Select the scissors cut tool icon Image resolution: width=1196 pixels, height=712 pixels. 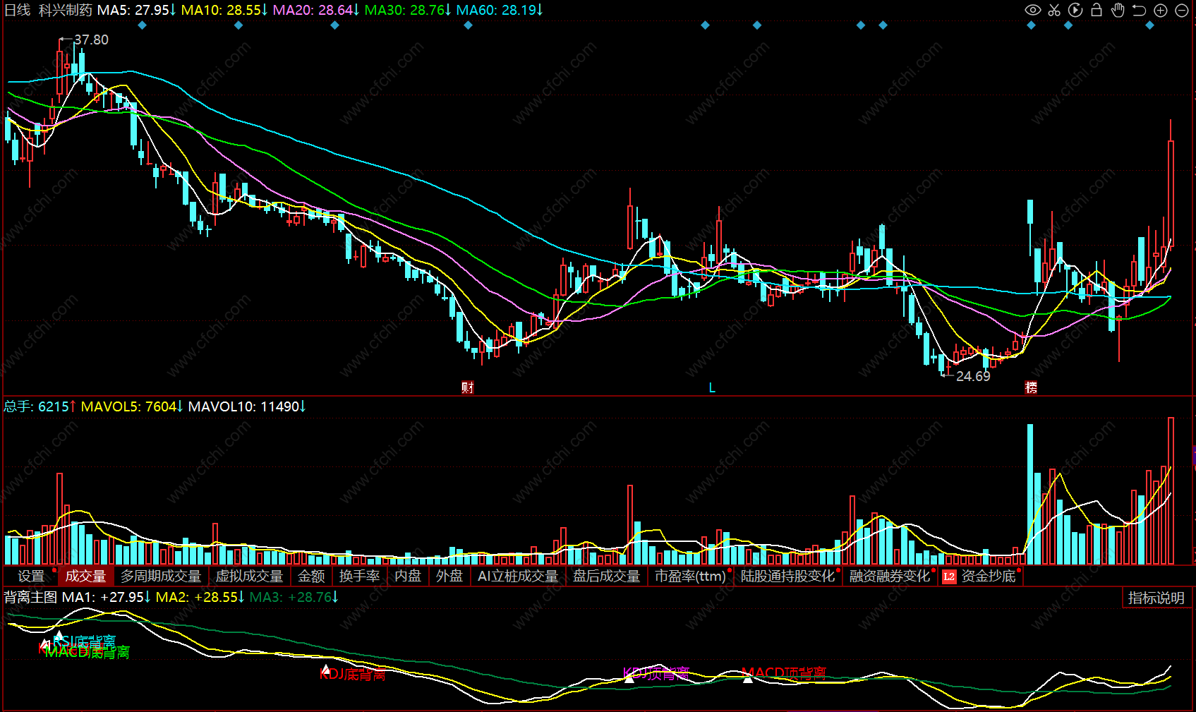(x=1054, y=10)
